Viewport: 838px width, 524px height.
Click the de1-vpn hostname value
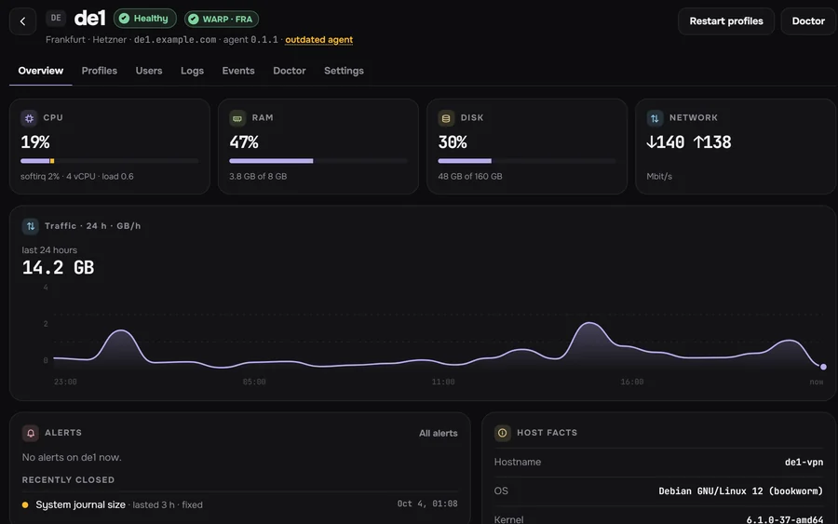coord(804,462)
